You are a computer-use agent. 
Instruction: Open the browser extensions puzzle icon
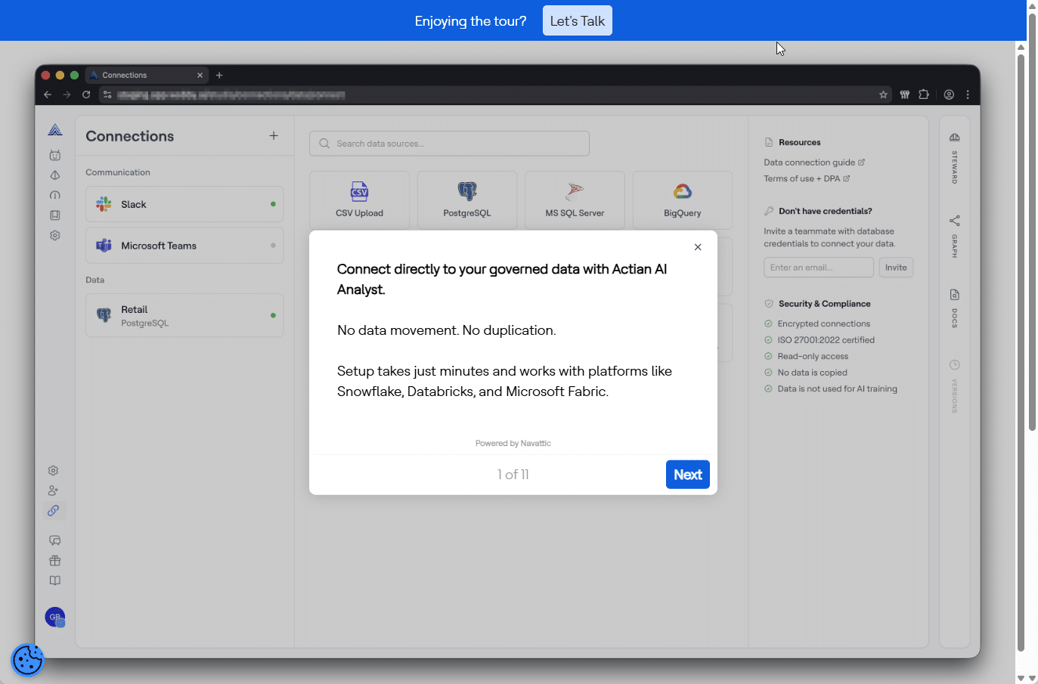[x=924, y=94]
